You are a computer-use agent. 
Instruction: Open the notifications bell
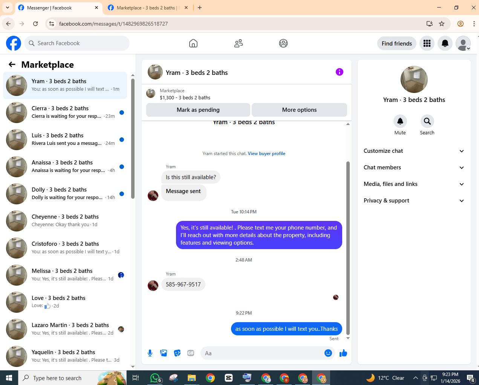(445, 43)
